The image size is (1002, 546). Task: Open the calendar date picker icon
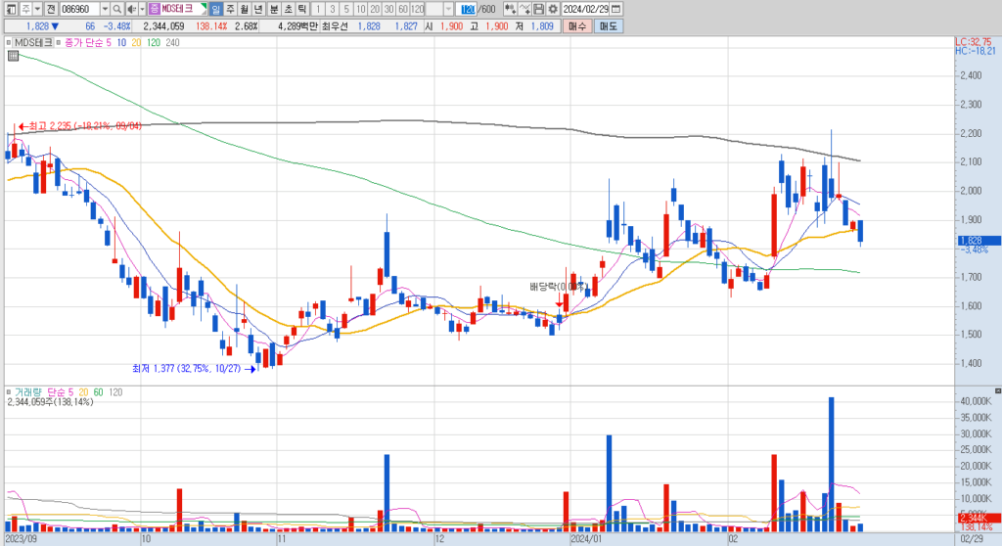pyautogui.click(x=616, y=9)
